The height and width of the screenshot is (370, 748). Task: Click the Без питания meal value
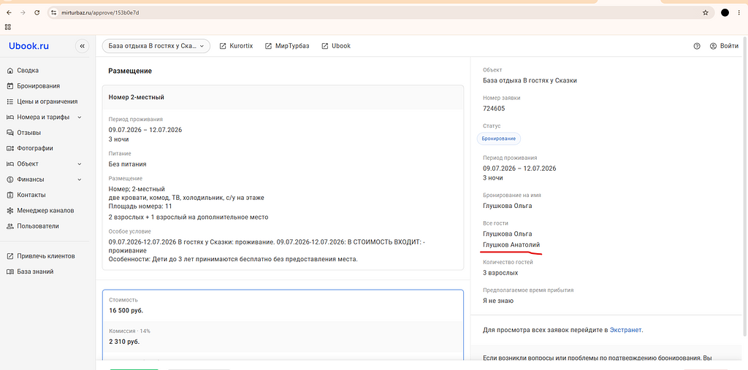(x=127, y=164)
